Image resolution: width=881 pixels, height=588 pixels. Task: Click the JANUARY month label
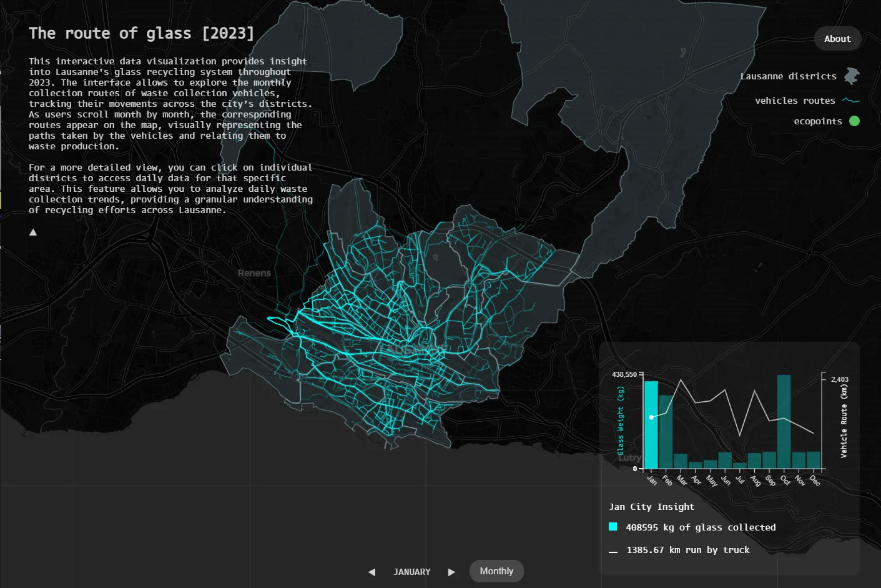[x=412, y=572]
